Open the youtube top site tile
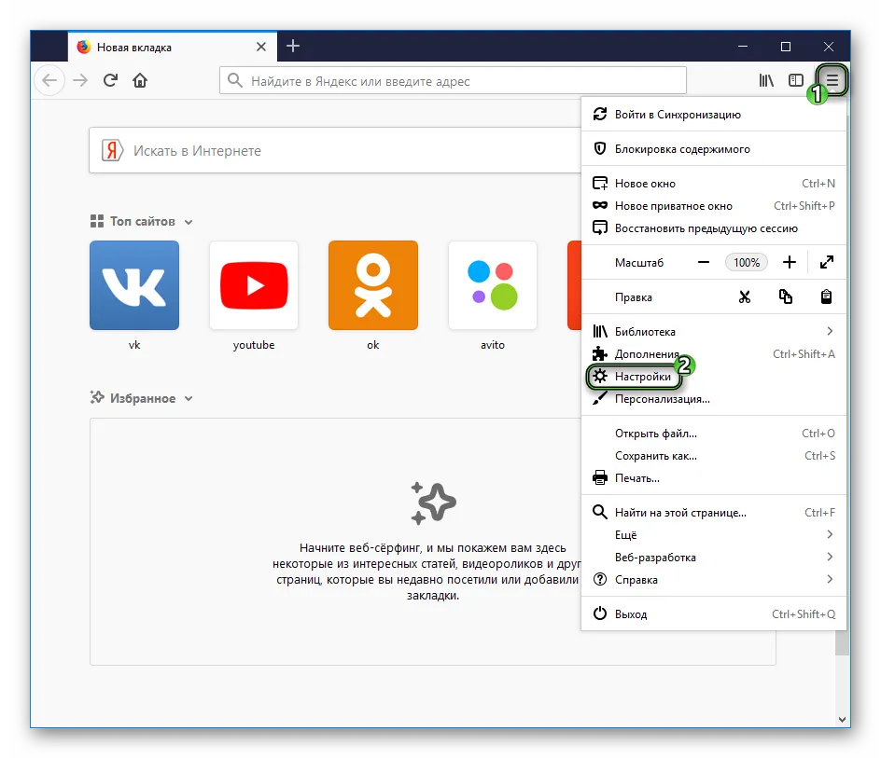This screenshot has height=758, width=881. point(254,285)
